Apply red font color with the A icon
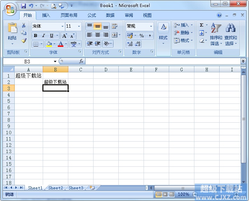The width and height of the screenshot is (249, 201). (x=61, y=44)
